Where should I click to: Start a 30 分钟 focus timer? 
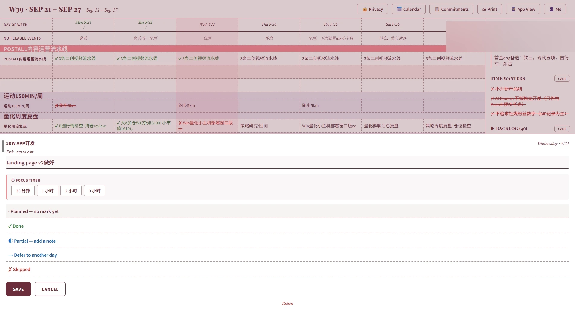23,191
